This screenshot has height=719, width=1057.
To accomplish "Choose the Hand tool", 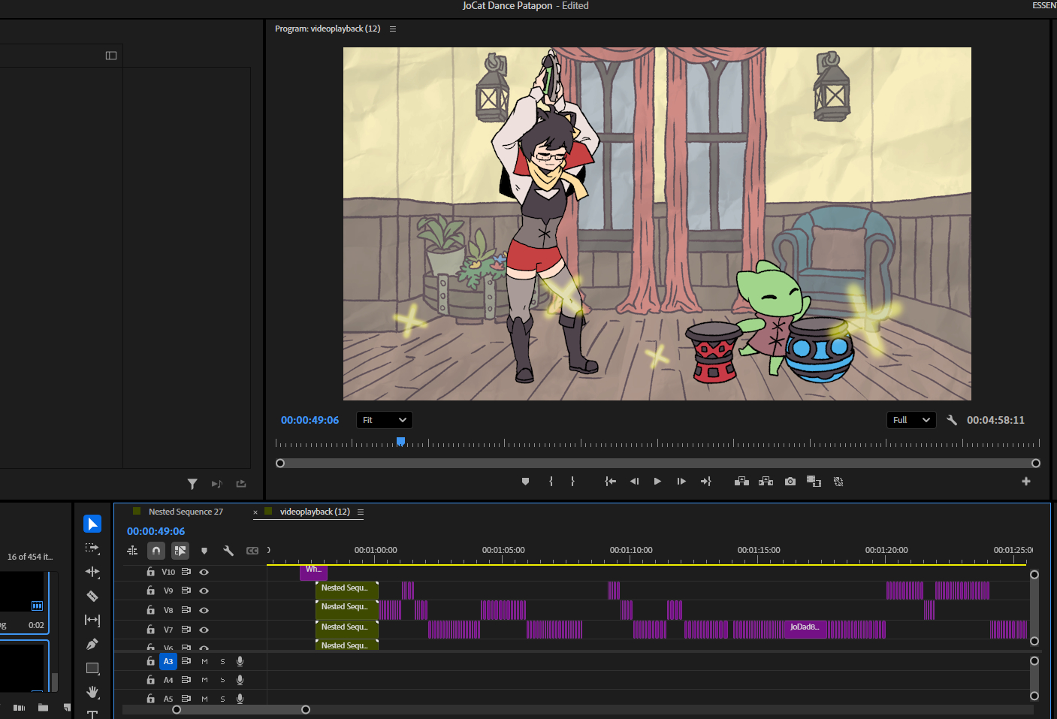I will (92, 692).
